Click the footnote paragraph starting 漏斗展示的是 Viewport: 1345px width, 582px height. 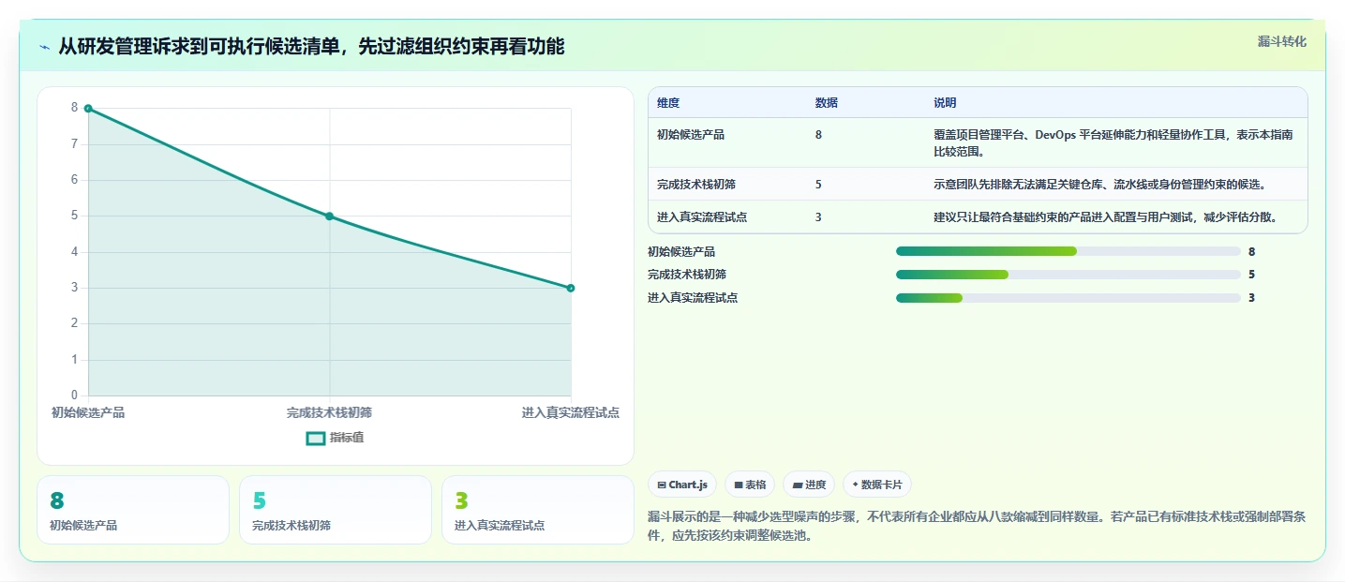click(x=977, y=527)
